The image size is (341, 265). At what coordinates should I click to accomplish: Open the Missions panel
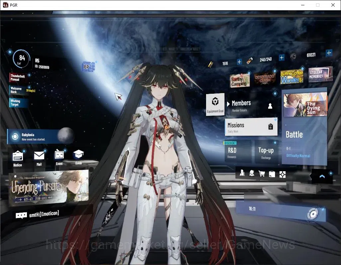(251, 127)
